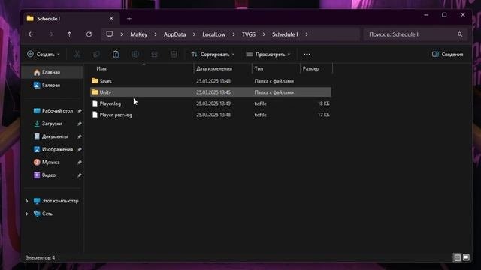Click the search magnifier icon
Screen dimensions: 481x270
460,34
